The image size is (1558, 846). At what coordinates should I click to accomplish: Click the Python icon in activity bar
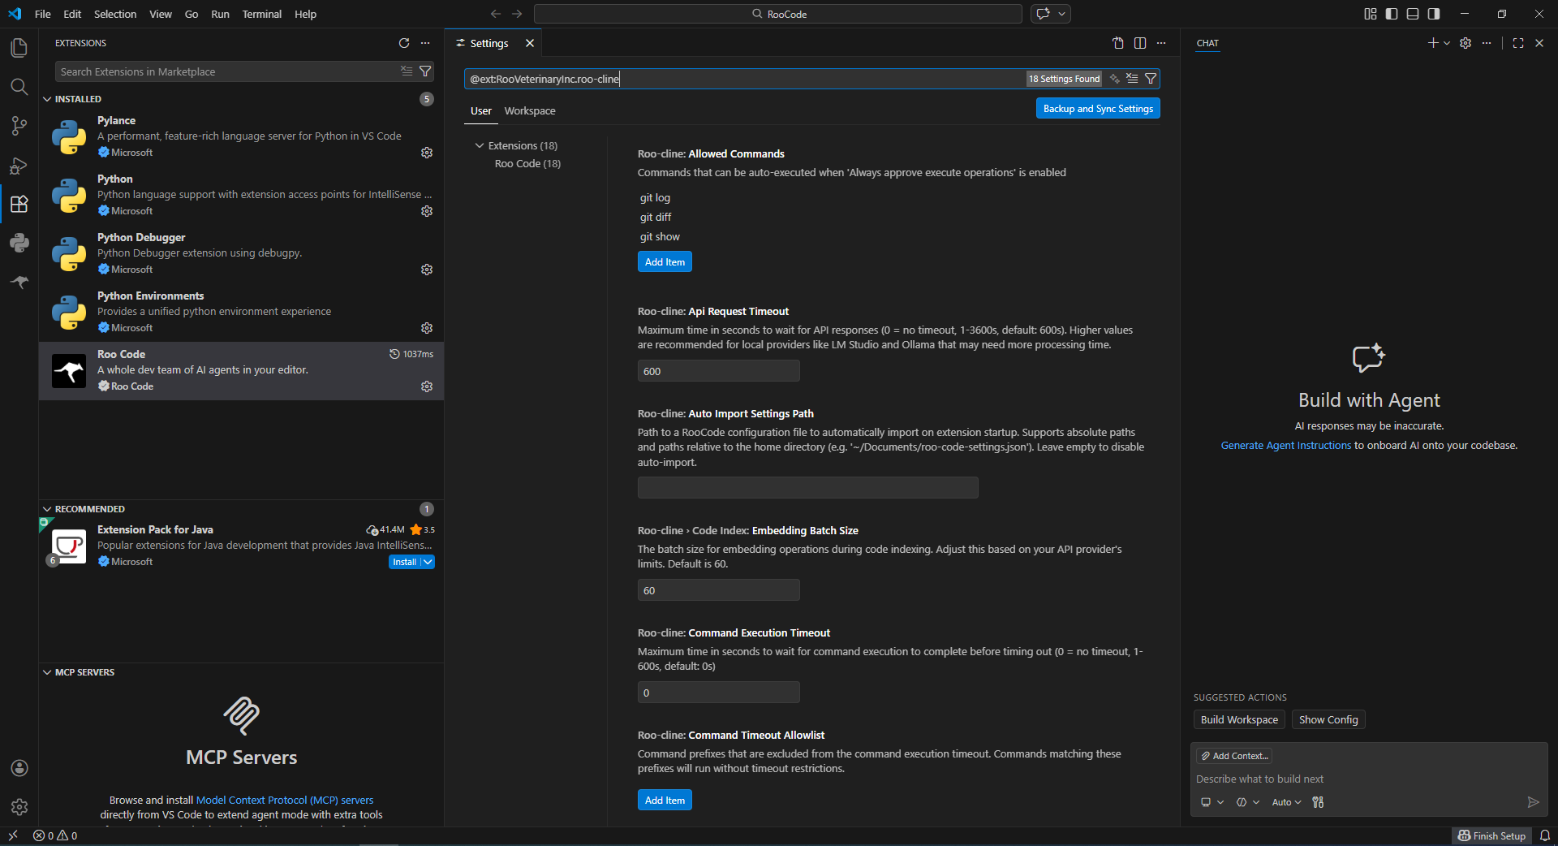coord(19,243)
